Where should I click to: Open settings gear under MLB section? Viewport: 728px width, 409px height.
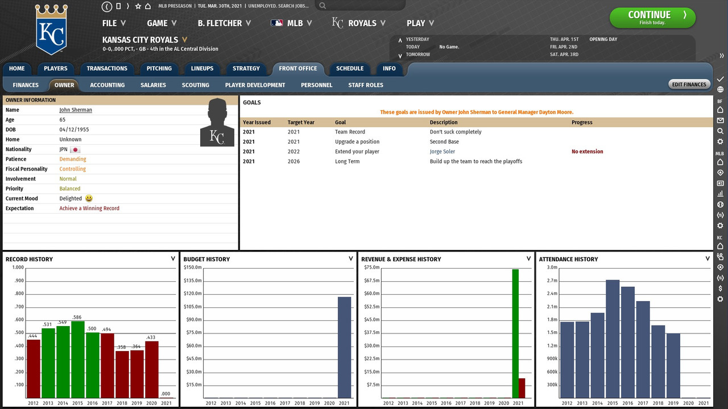[x=720, y=226]
